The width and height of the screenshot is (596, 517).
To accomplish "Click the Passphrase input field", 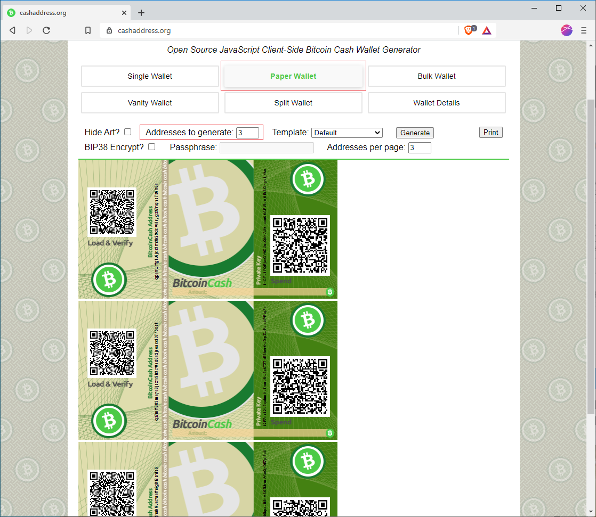I will (267, 147).
